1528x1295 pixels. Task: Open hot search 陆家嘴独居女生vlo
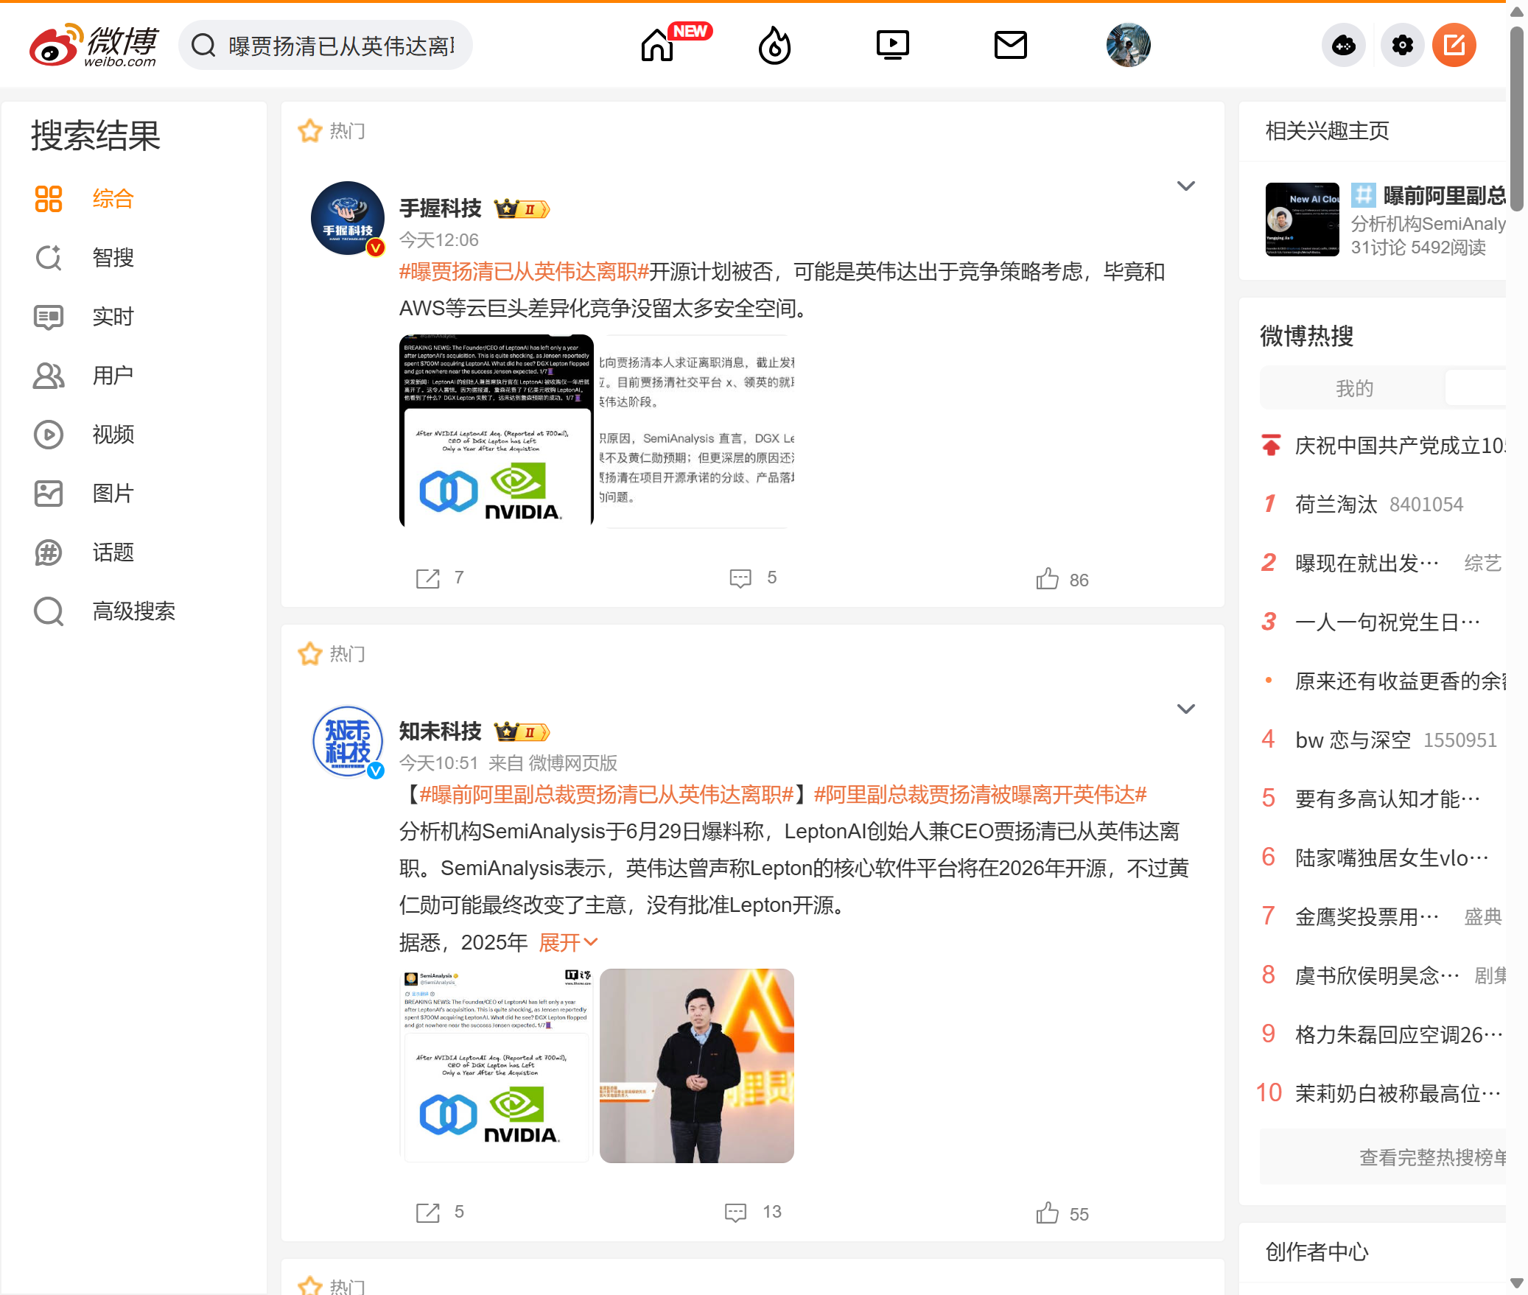pos(1392,858)
